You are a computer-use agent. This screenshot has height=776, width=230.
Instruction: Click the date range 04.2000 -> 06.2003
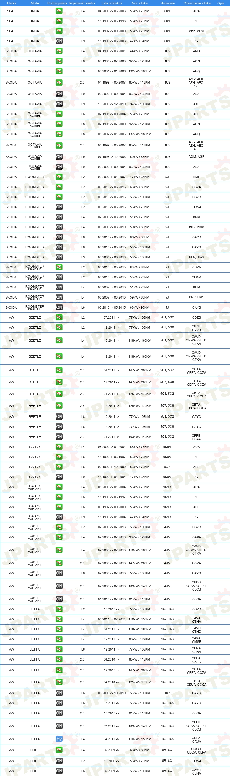pos(111,11)
